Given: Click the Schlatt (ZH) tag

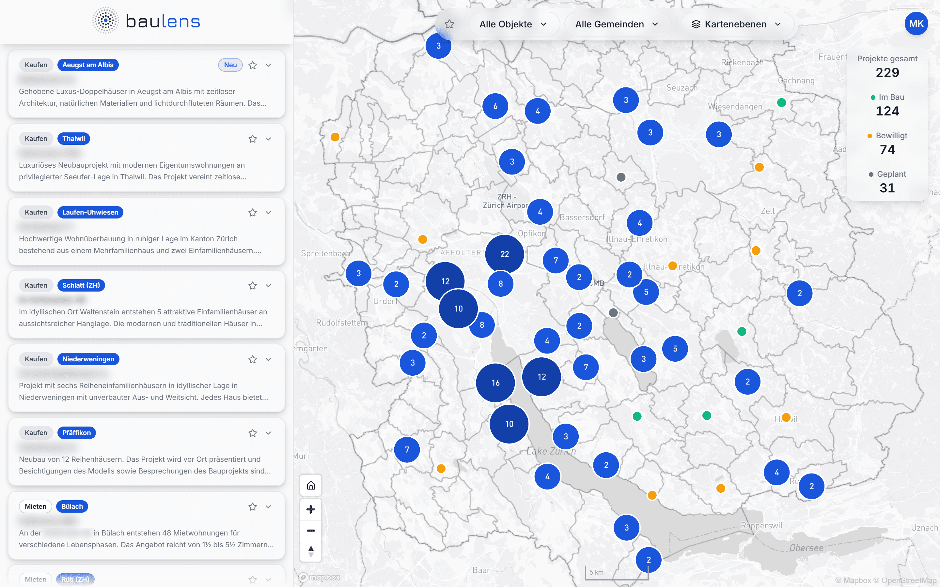Looking at the screenshot, I should [81, 285].
